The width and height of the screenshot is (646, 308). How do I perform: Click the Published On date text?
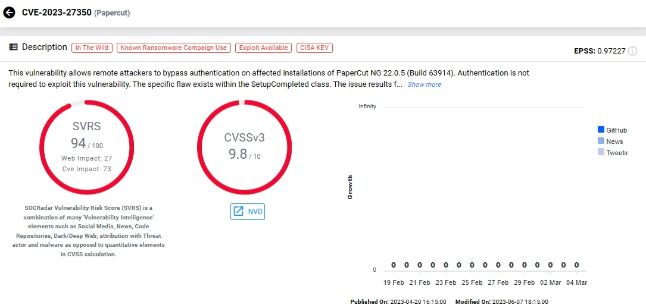(398, 302)
